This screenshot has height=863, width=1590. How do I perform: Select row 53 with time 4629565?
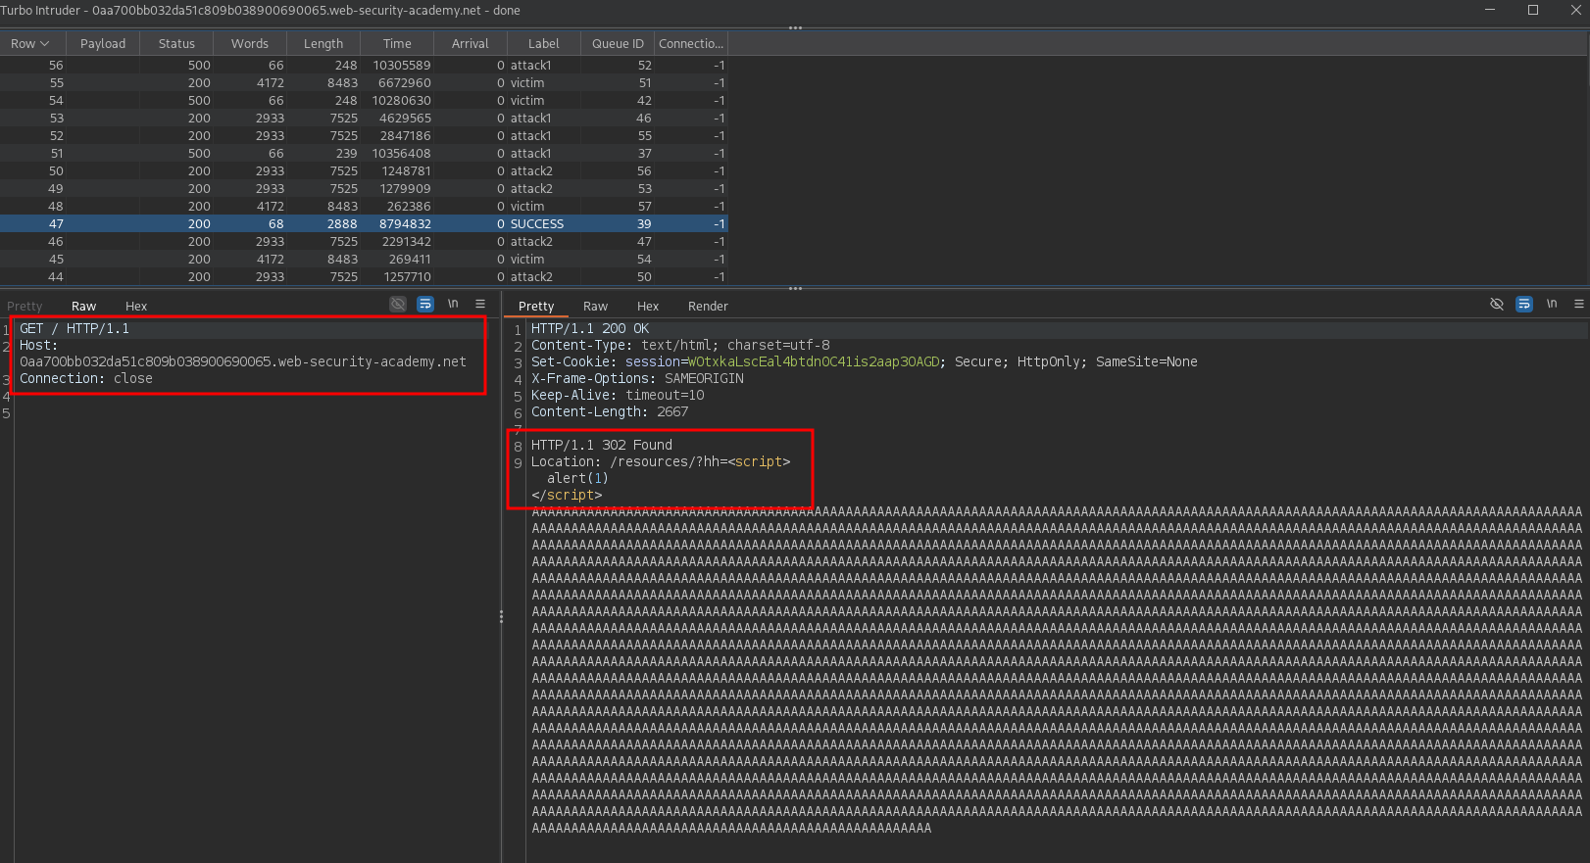[x=364, y=119]
